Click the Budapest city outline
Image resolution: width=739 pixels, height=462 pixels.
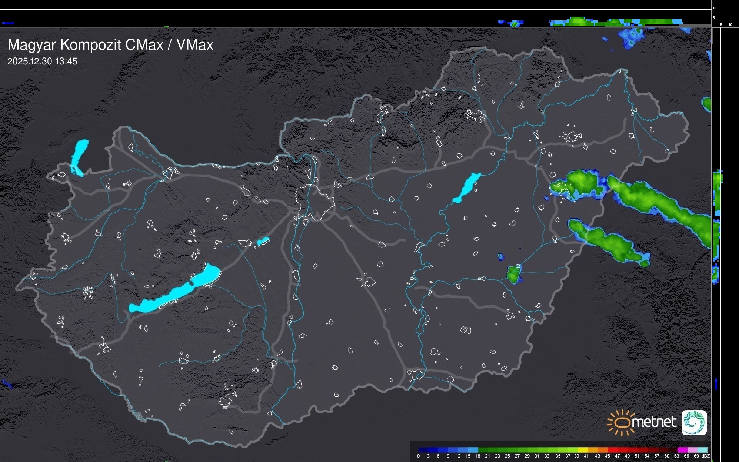coord(314,202)
